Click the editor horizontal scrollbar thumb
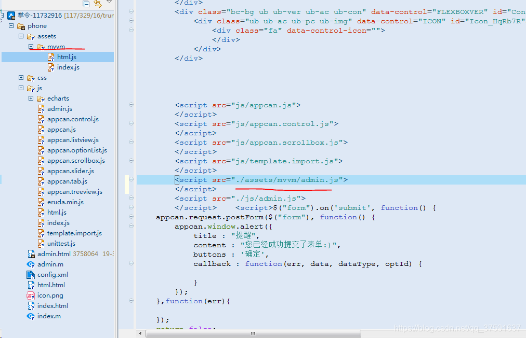Screen dimensions: 526x338 253,334
